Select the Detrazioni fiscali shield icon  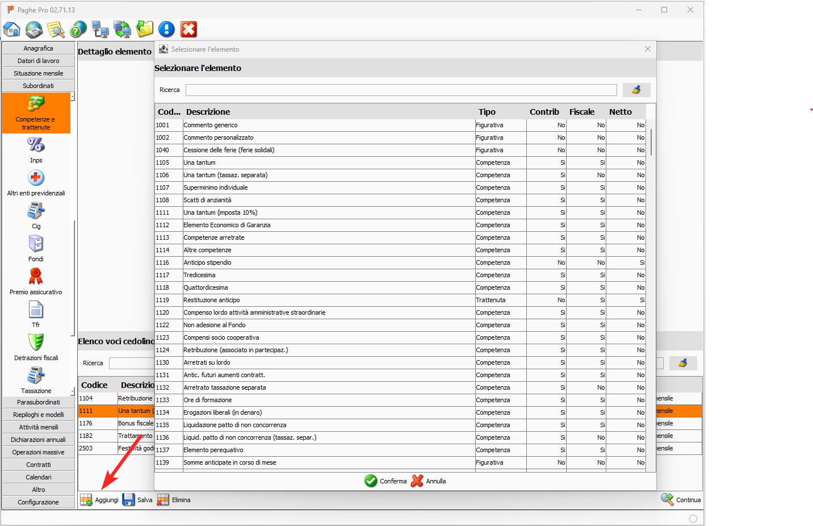coord(36,343)
